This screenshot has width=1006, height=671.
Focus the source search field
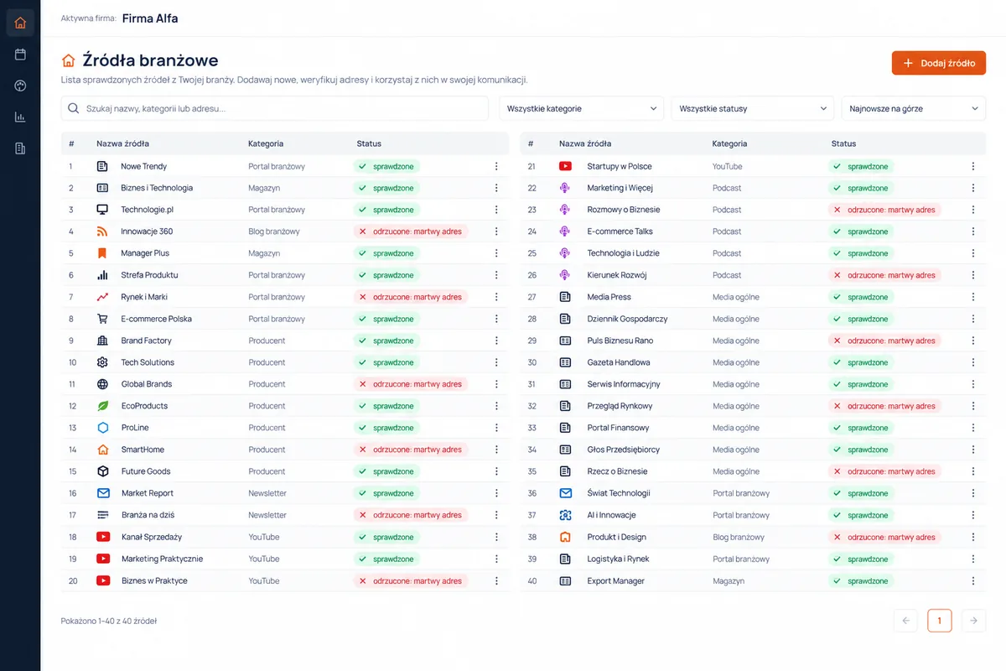pyautogui.click(x=275, y=108)
